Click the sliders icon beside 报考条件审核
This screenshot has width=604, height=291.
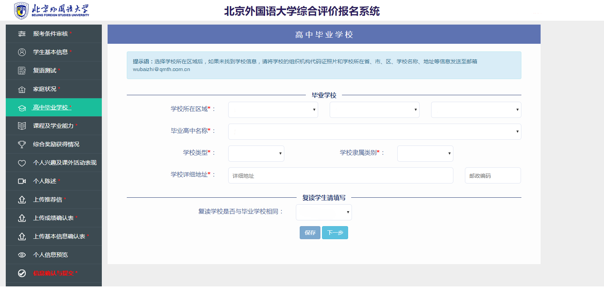(22, 34)
